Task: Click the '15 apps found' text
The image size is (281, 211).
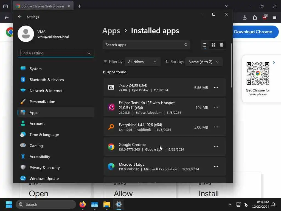Action: (114, 72)
